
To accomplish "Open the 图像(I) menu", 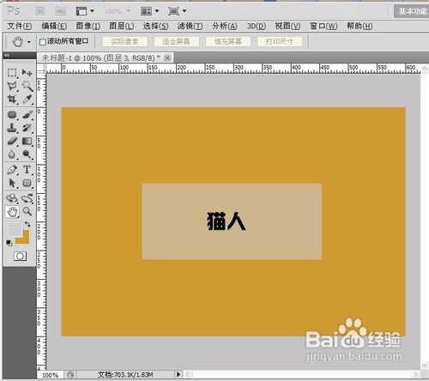I will click(88, 26).
